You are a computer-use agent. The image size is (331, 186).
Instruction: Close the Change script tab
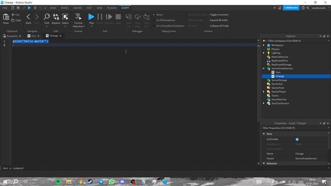pyautogui.click(x=60, y=36)
